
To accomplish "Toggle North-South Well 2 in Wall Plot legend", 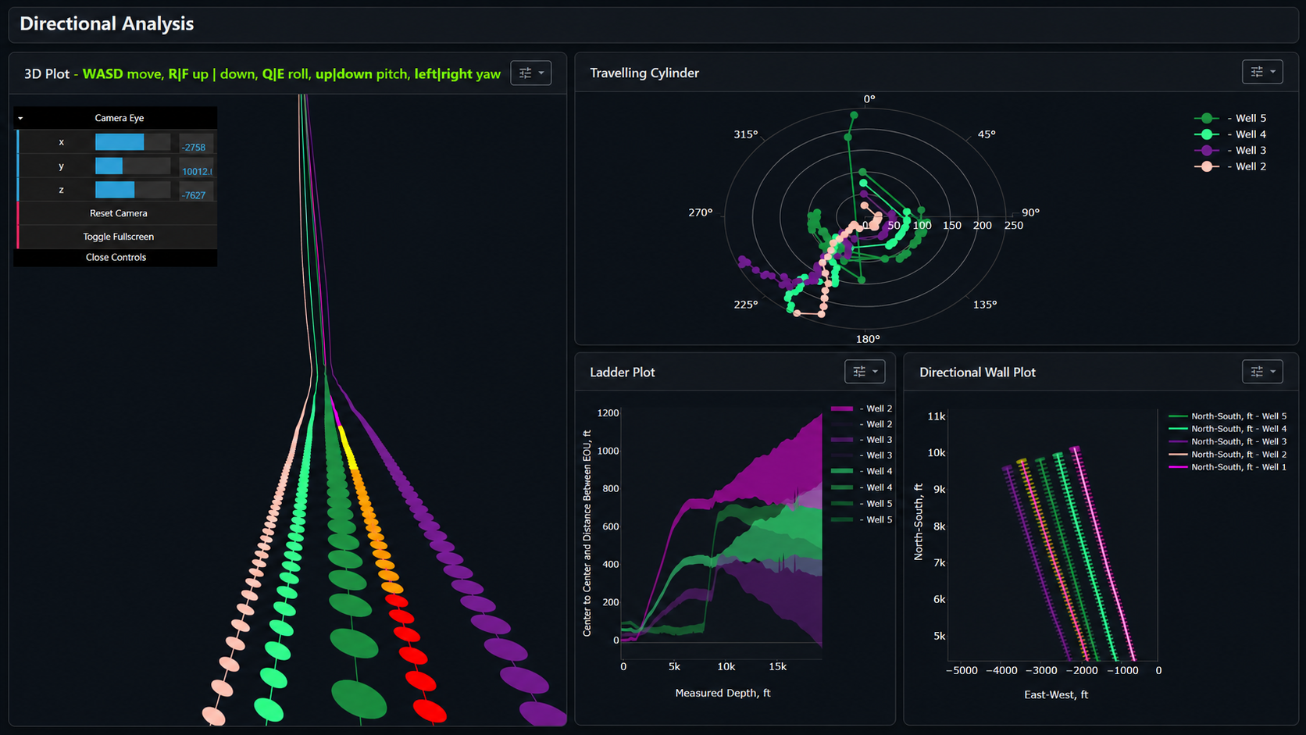I will (x=1227, y=455).
